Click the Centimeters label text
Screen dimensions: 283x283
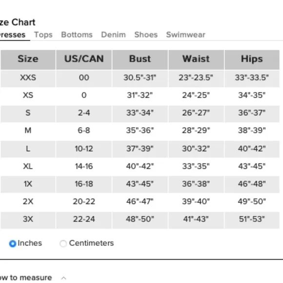click(x=92, y=243)
